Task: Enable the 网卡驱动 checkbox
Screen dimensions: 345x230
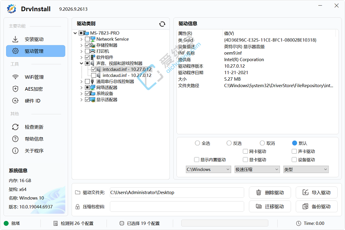Action: point(245,151)
